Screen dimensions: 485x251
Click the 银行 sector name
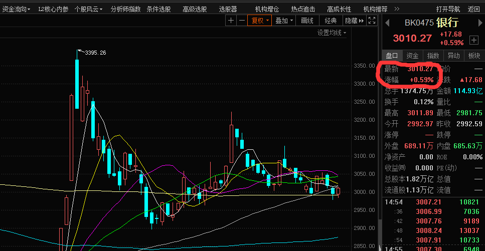[447, 23]
